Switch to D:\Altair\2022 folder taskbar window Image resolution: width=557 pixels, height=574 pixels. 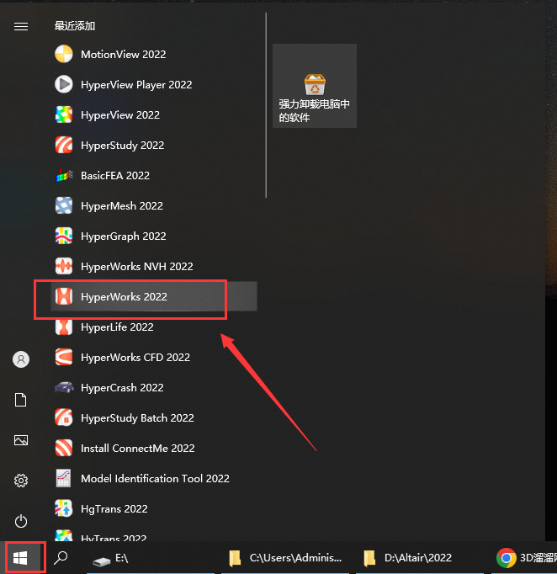click(x=408, y=558)
